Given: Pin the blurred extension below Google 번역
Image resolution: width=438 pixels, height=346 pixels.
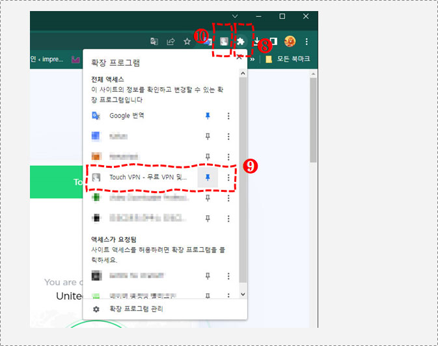Looking at the screenshot, I should 208,137.
